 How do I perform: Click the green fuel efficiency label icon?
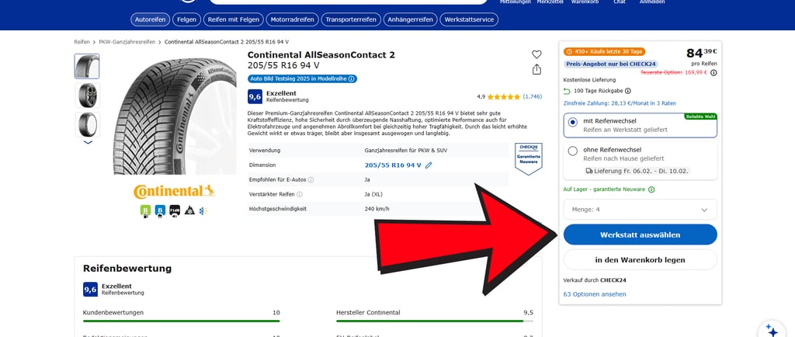145,210
